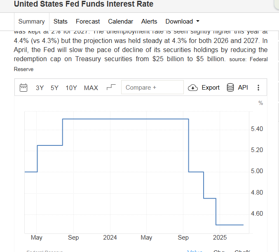Click the Compare + input field
The width and height of the screenshot is (279, 252).
[x=152, y=88]
